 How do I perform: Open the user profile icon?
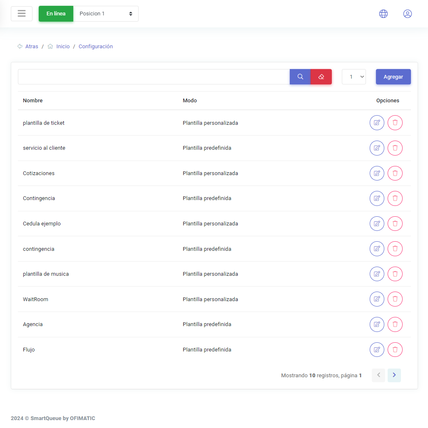(x=407, y=14)
